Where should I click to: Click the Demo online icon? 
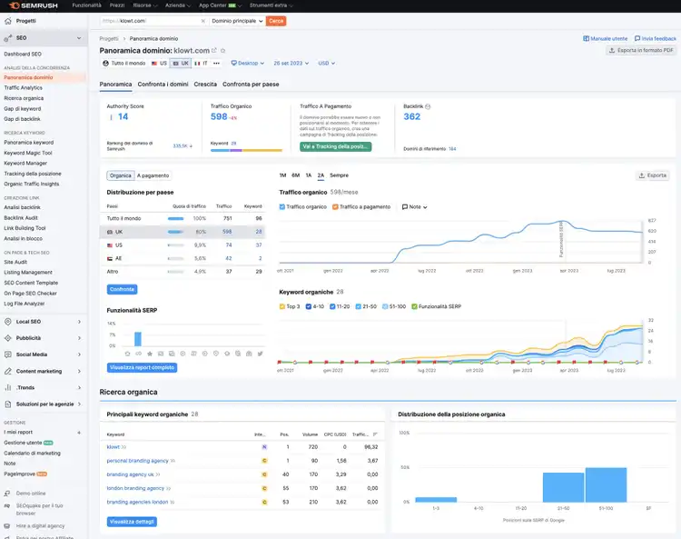click(7, 494)
